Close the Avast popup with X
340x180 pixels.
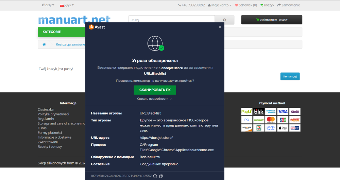pos(220,27)
